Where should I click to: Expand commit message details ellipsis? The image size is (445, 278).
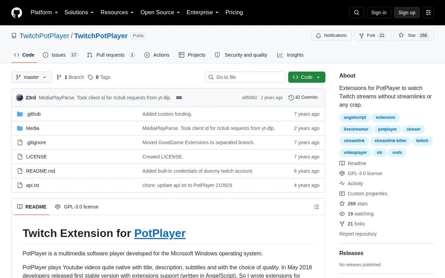tap(179, 98)
